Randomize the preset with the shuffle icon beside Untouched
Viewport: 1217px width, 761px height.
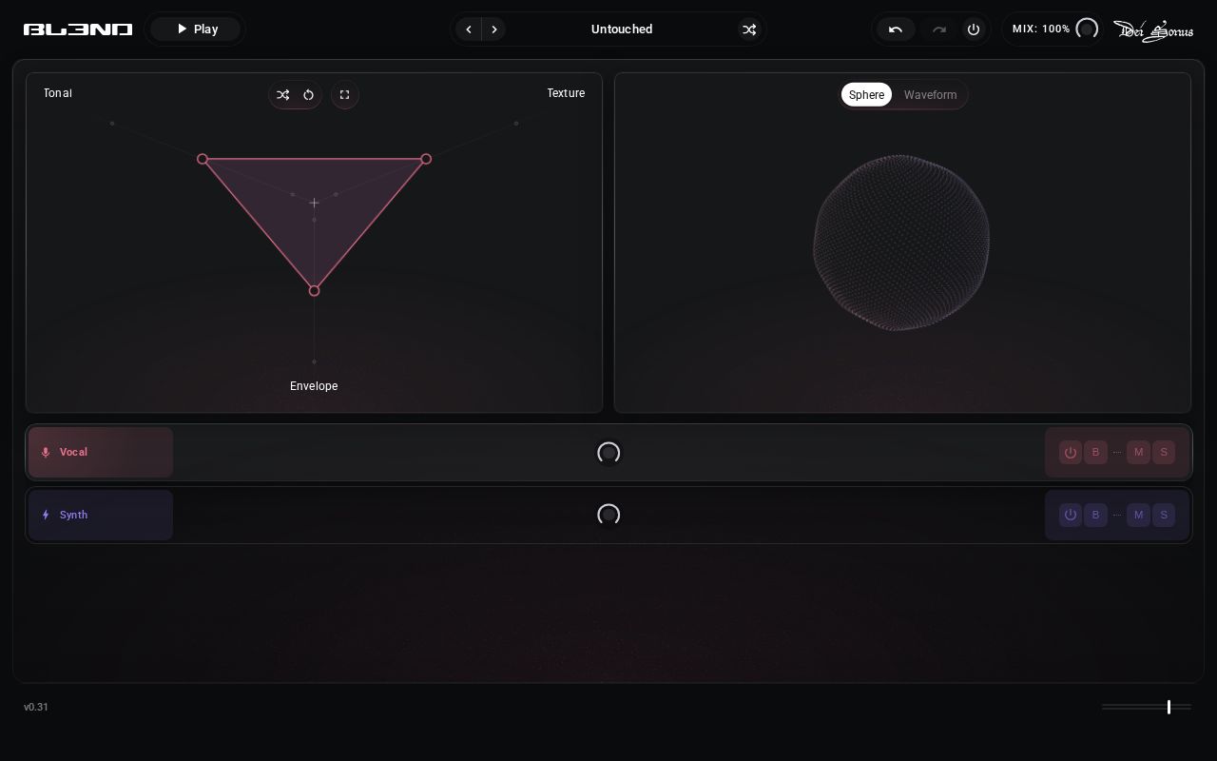pyautogui.click(x=749, y=29)
